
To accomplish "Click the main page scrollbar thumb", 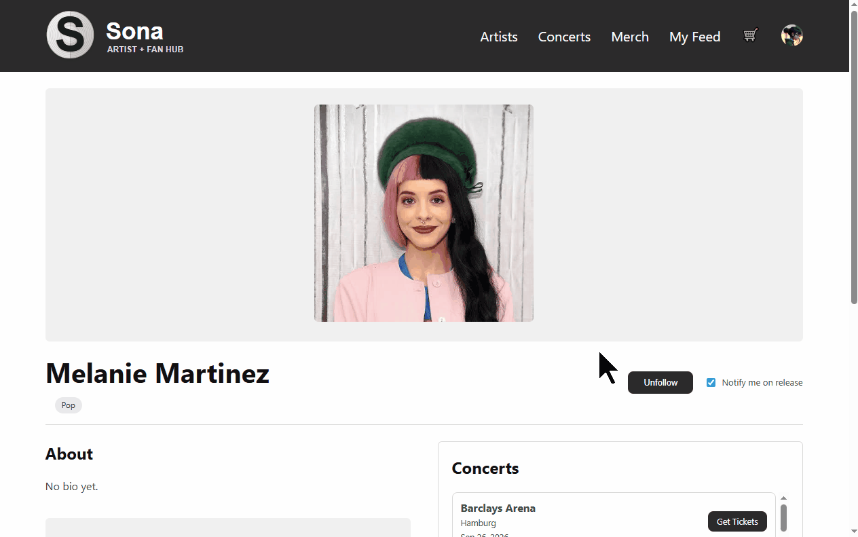I will tap(853, 157).
